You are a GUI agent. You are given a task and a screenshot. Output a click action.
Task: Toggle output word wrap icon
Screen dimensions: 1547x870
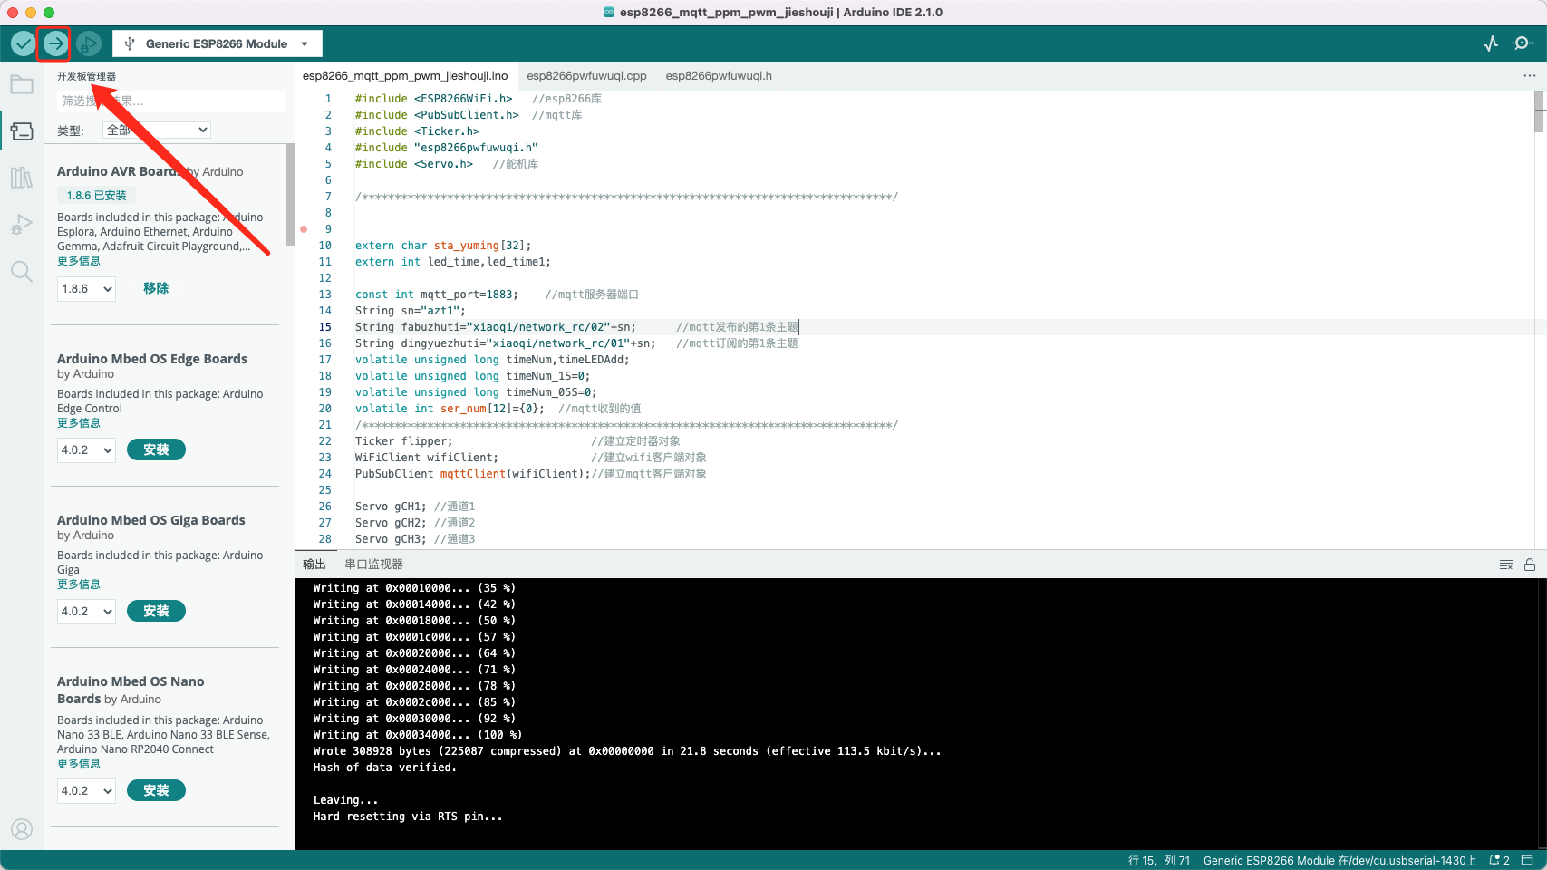(x=1506, y=565)
